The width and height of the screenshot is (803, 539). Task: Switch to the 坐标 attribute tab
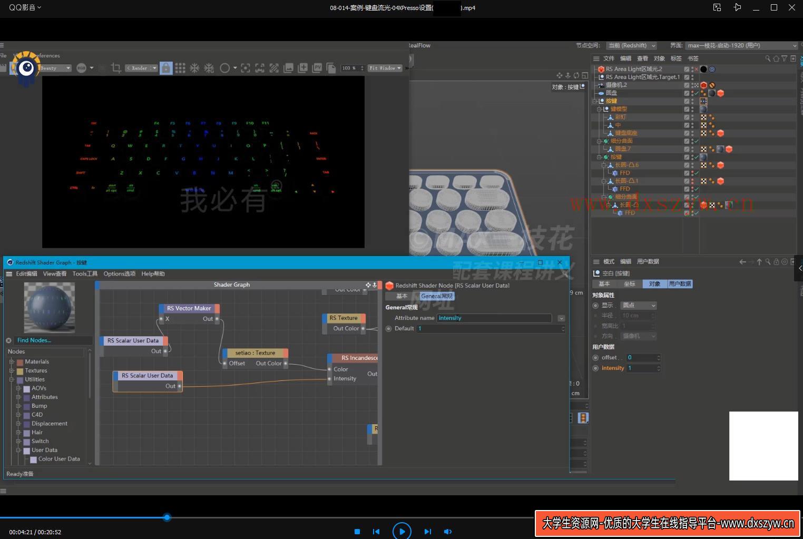(630, 284)
